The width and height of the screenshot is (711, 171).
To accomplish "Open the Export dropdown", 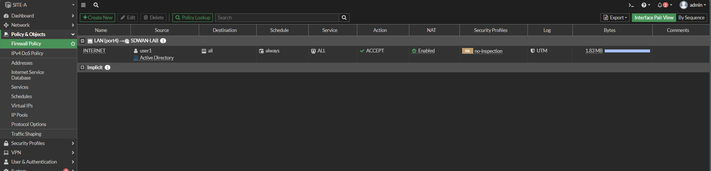I will (x=616, y=18).
